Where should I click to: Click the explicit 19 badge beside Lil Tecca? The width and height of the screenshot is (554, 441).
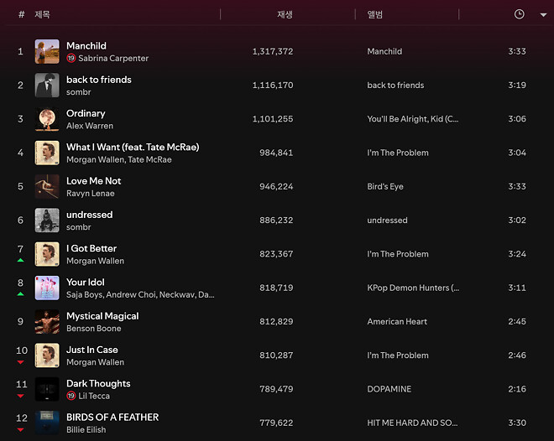click(x=71, y=396)
